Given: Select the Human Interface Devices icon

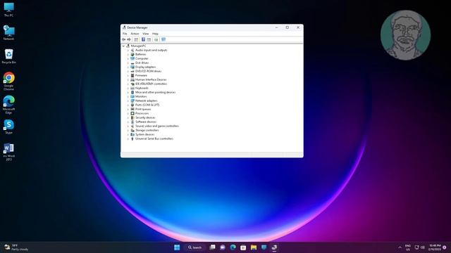Looking at the screenshot, I should pyautogui.click(x=132, y=79).
